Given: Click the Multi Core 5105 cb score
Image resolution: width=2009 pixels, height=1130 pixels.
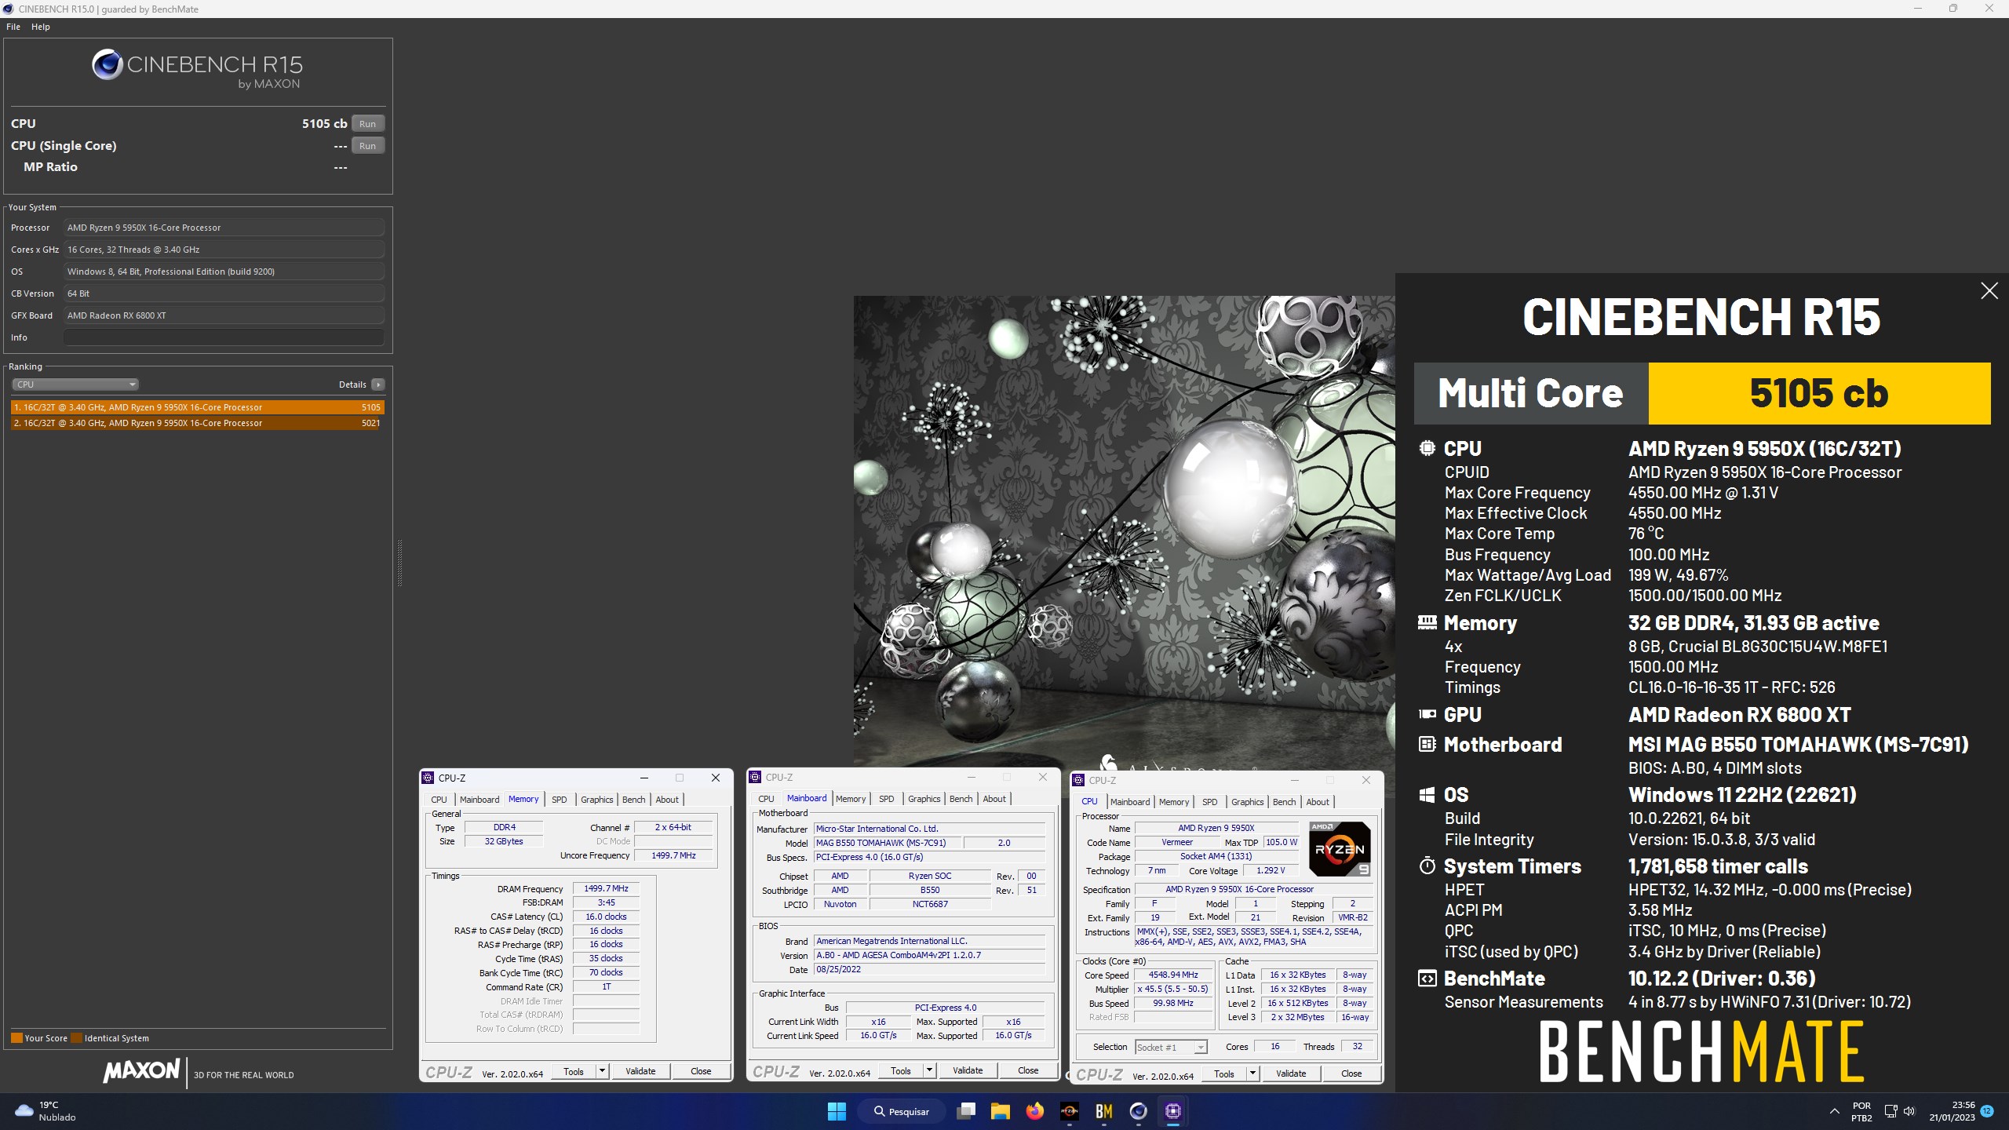Looking at the screenshot, I should pyautogui.click(x=1819, y=393).
